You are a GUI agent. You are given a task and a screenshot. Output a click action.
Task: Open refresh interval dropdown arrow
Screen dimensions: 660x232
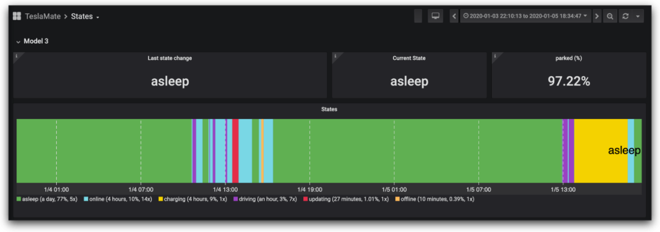pos(637,16)
